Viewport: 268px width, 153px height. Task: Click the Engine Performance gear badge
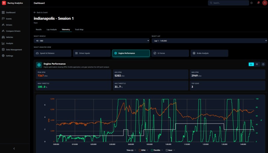39,65
